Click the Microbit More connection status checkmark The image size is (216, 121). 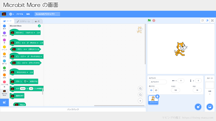pos(39,26)
